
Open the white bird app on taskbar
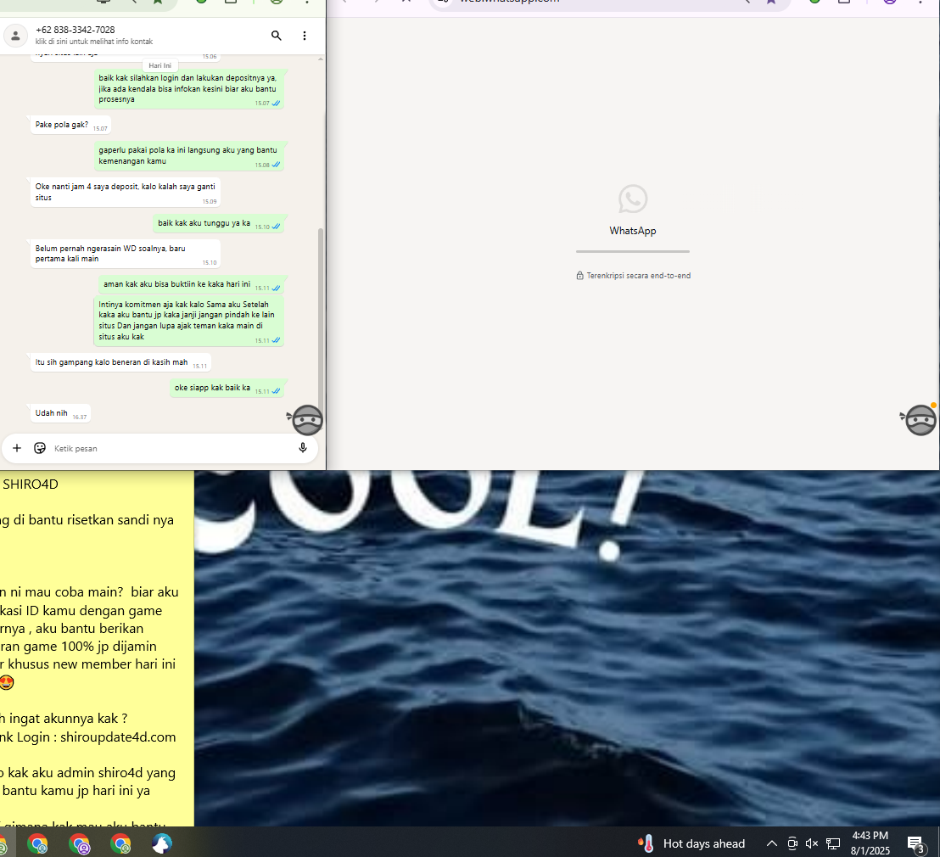pos(162,843)
